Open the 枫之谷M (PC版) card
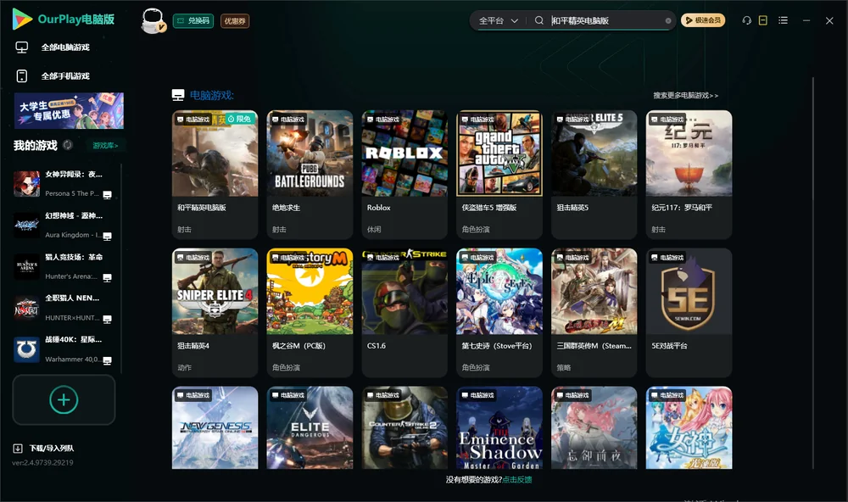The width and height of the screenshot is (848, 502). pos(310,313)
